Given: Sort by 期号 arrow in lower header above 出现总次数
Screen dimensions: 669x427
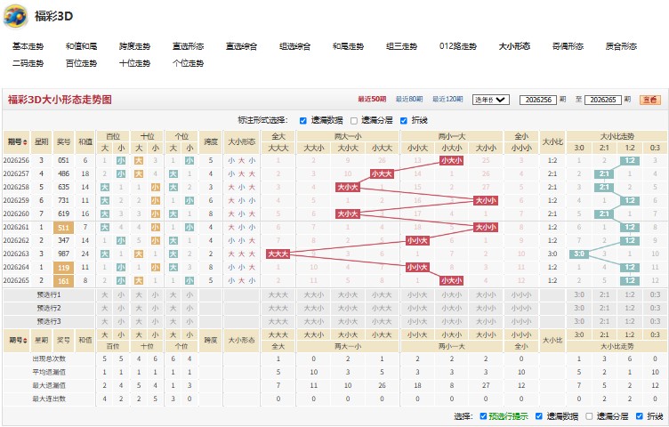Looking at the screenshot, I should 25,341.
